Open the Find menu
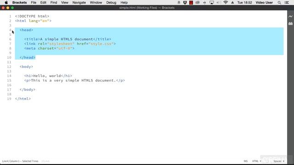 click(54, 2)
